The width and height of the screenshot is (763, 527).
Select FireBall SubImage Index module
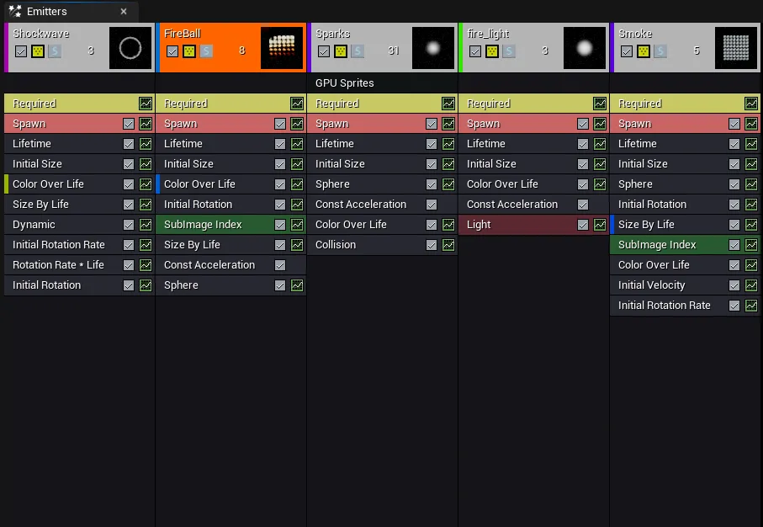pyautogui.click(x=231, y=225)
